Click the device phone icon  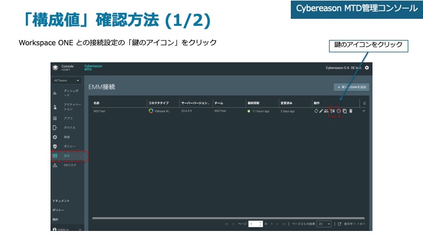click(55, 128)
